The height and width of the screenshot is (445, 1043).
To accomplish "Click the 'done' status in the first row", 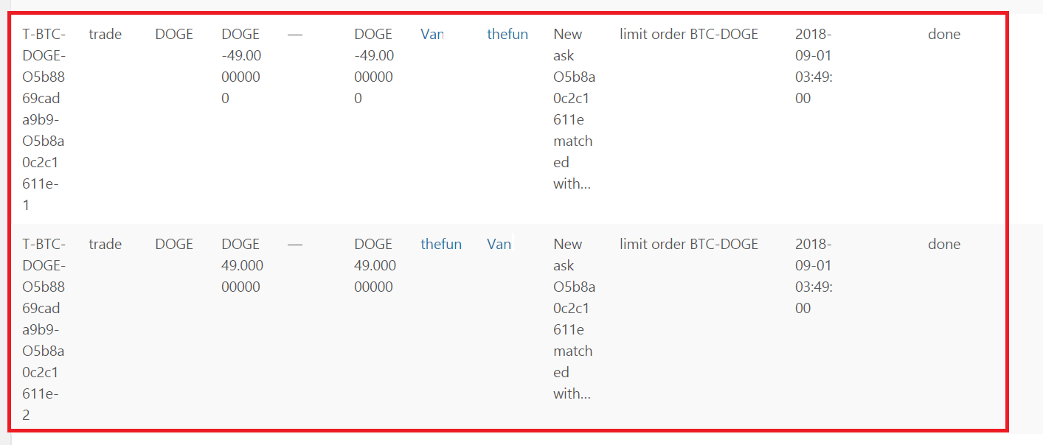I will [x=944, y=34].
